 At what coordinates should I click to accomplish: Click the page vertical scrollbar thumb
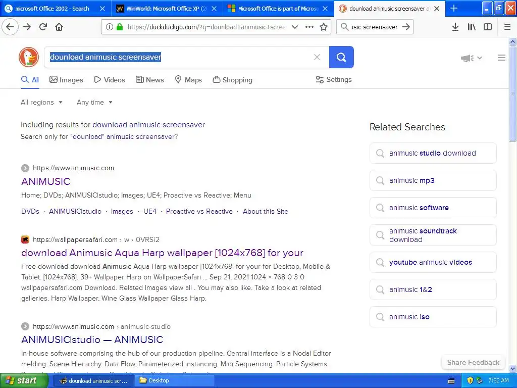tap(512, 94)
